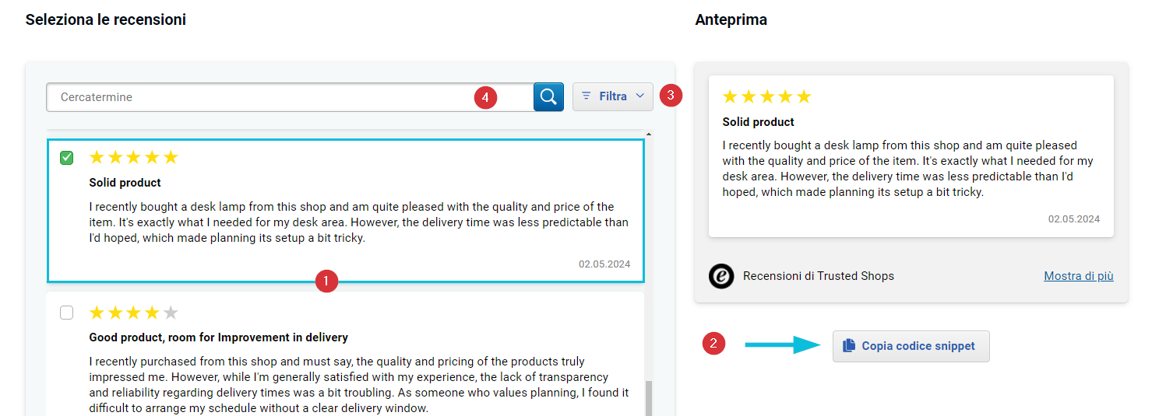The height and width of the screenshot is (416, 1152).
Task: Click the scroll-up arrow of review list
Action: tap(648, 135)
